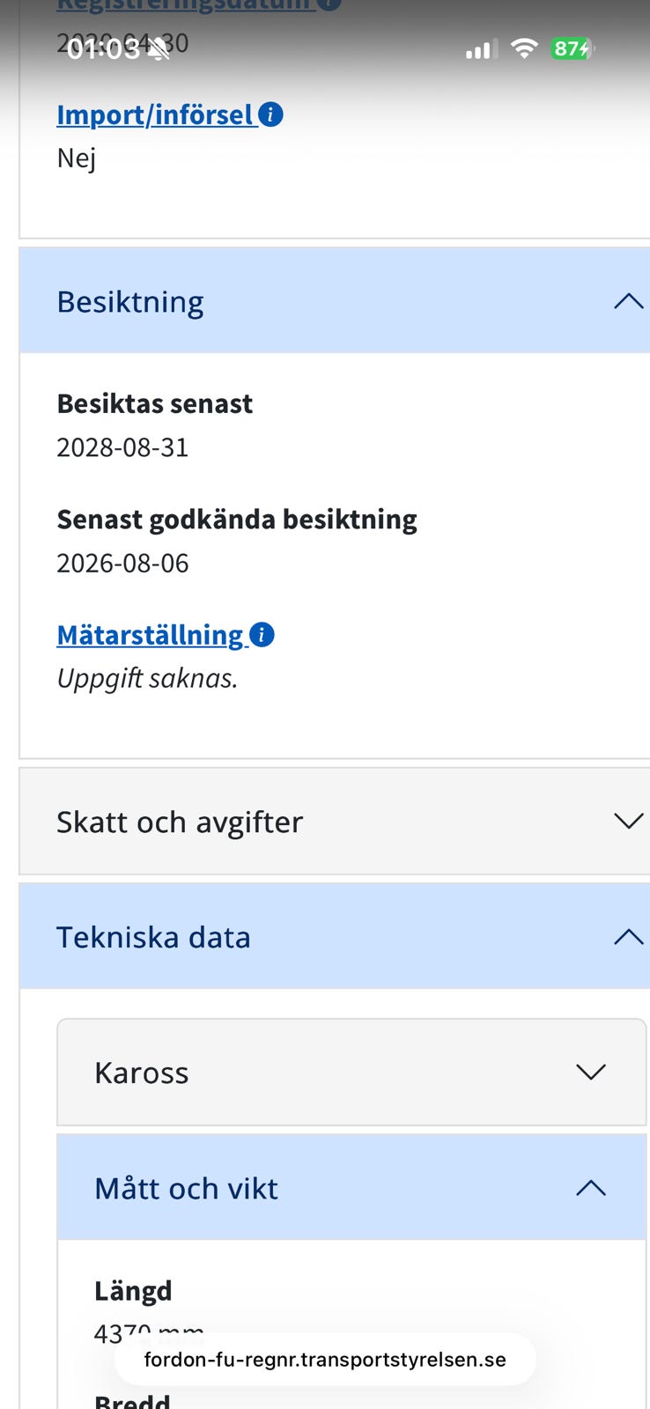
Task: Tap the info icon beside Registreringsdatum
Action: [x=329, y=3]
